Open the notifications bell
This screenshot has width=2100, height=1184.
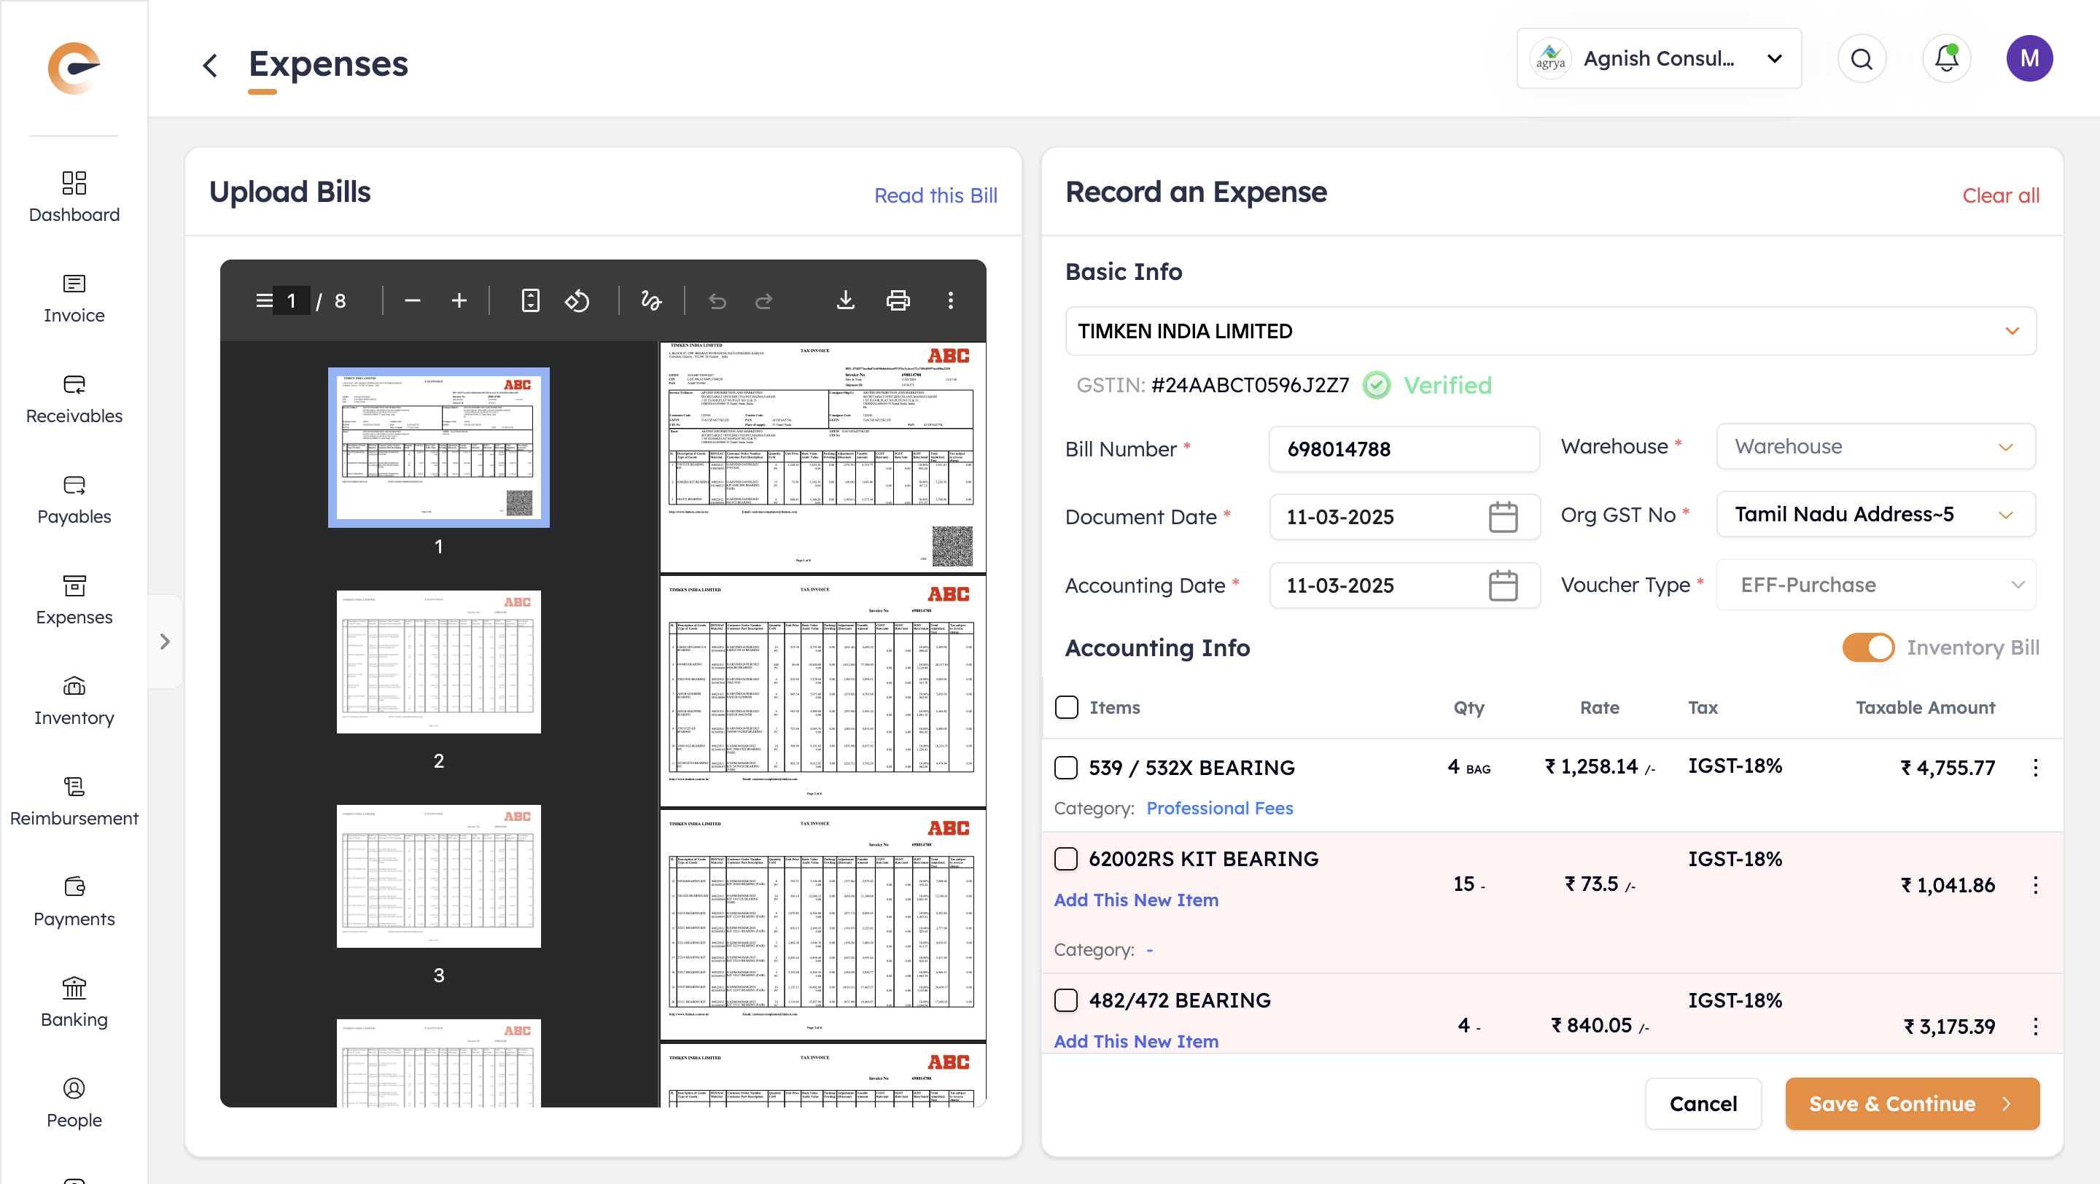point(1946,58)
